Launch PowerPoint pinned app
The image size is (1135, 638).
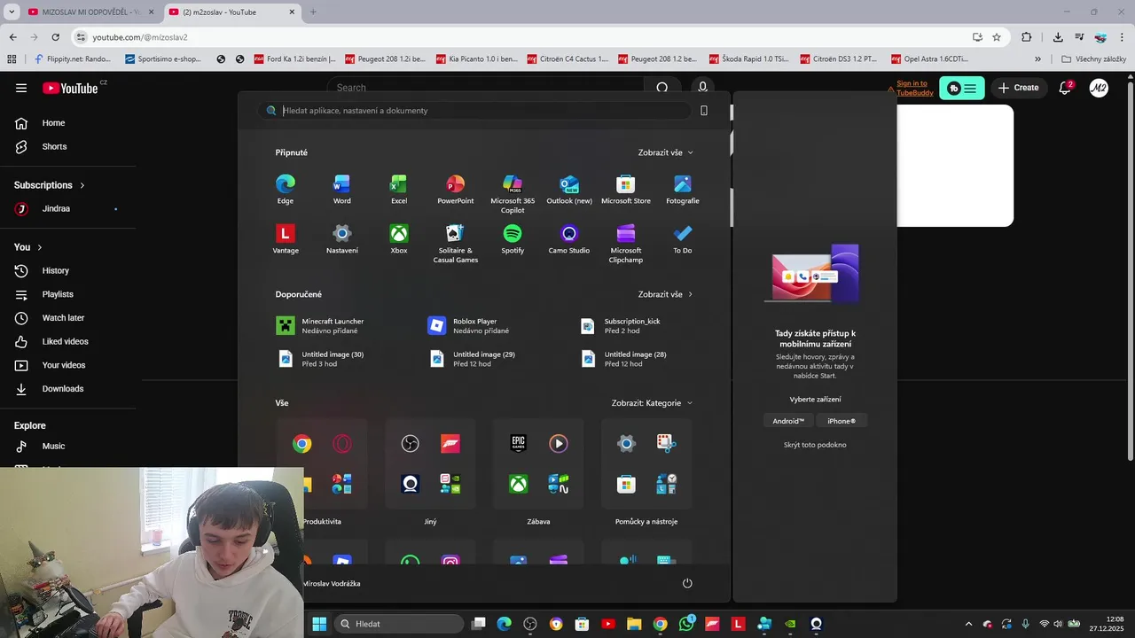tap(456, 190)
